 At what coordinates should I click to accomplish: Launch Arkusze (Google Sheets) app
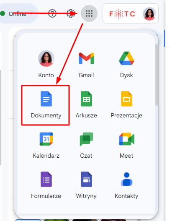tap(86, 105)
